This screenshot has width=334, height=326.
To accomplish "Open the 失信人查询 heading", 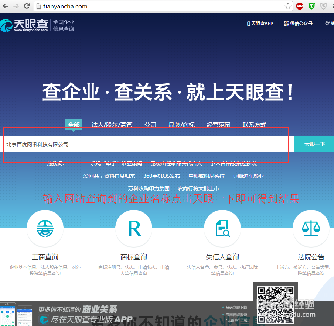I will (x=222, y=257).
